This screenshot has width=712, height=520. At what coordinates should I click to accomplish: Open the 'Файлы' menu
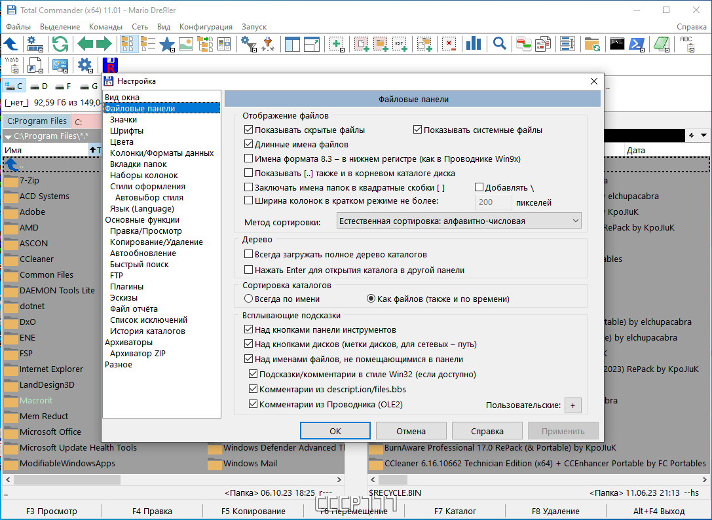(x=18, y=27)
